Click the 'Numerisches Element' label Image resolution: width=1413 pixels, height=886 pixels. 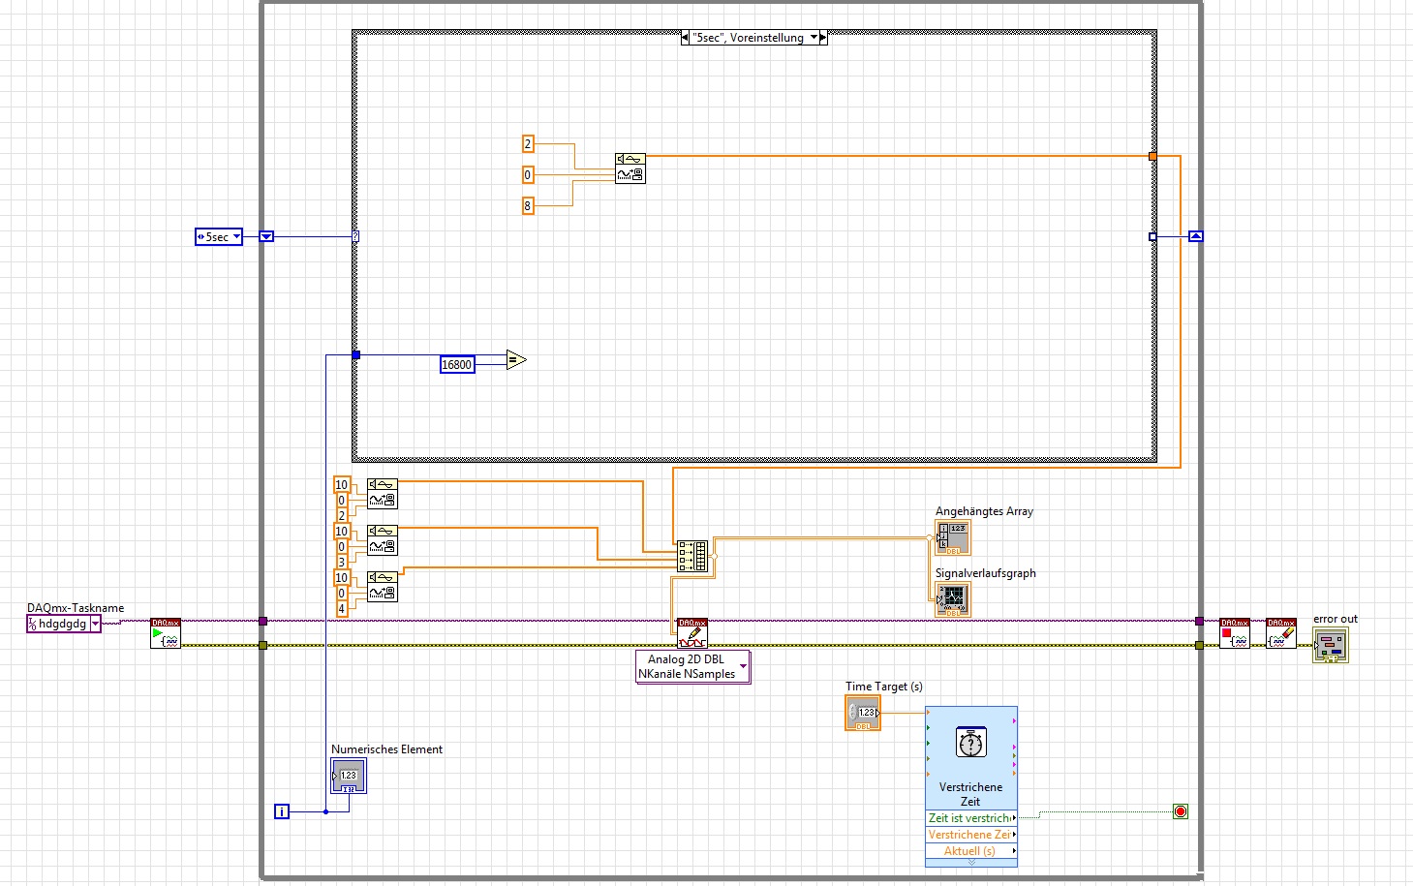386,749
